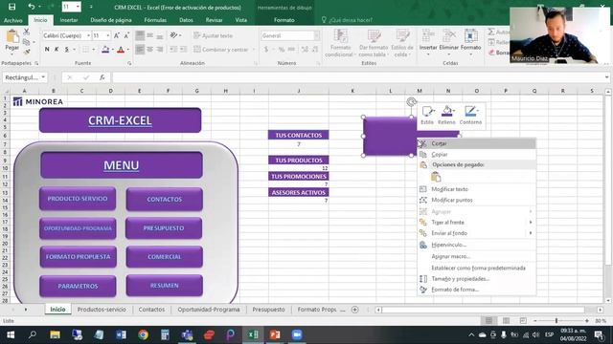Increase font size with large A icon

pos(117,35)
